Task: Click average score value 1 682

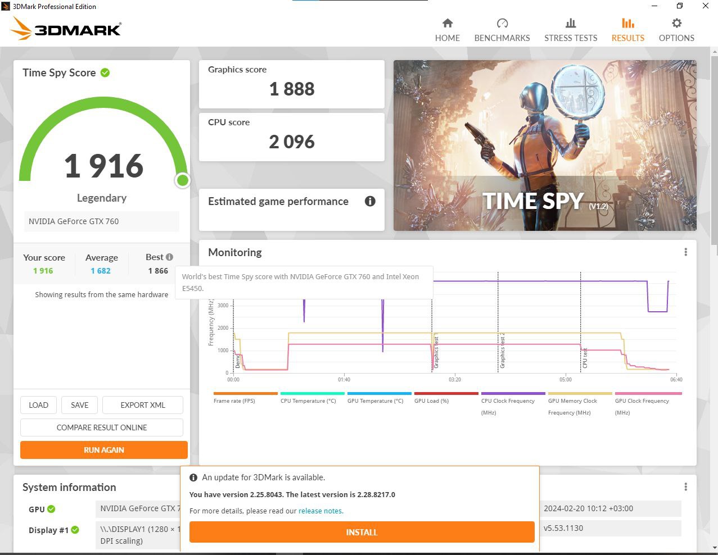Action: tap(101, 271)
